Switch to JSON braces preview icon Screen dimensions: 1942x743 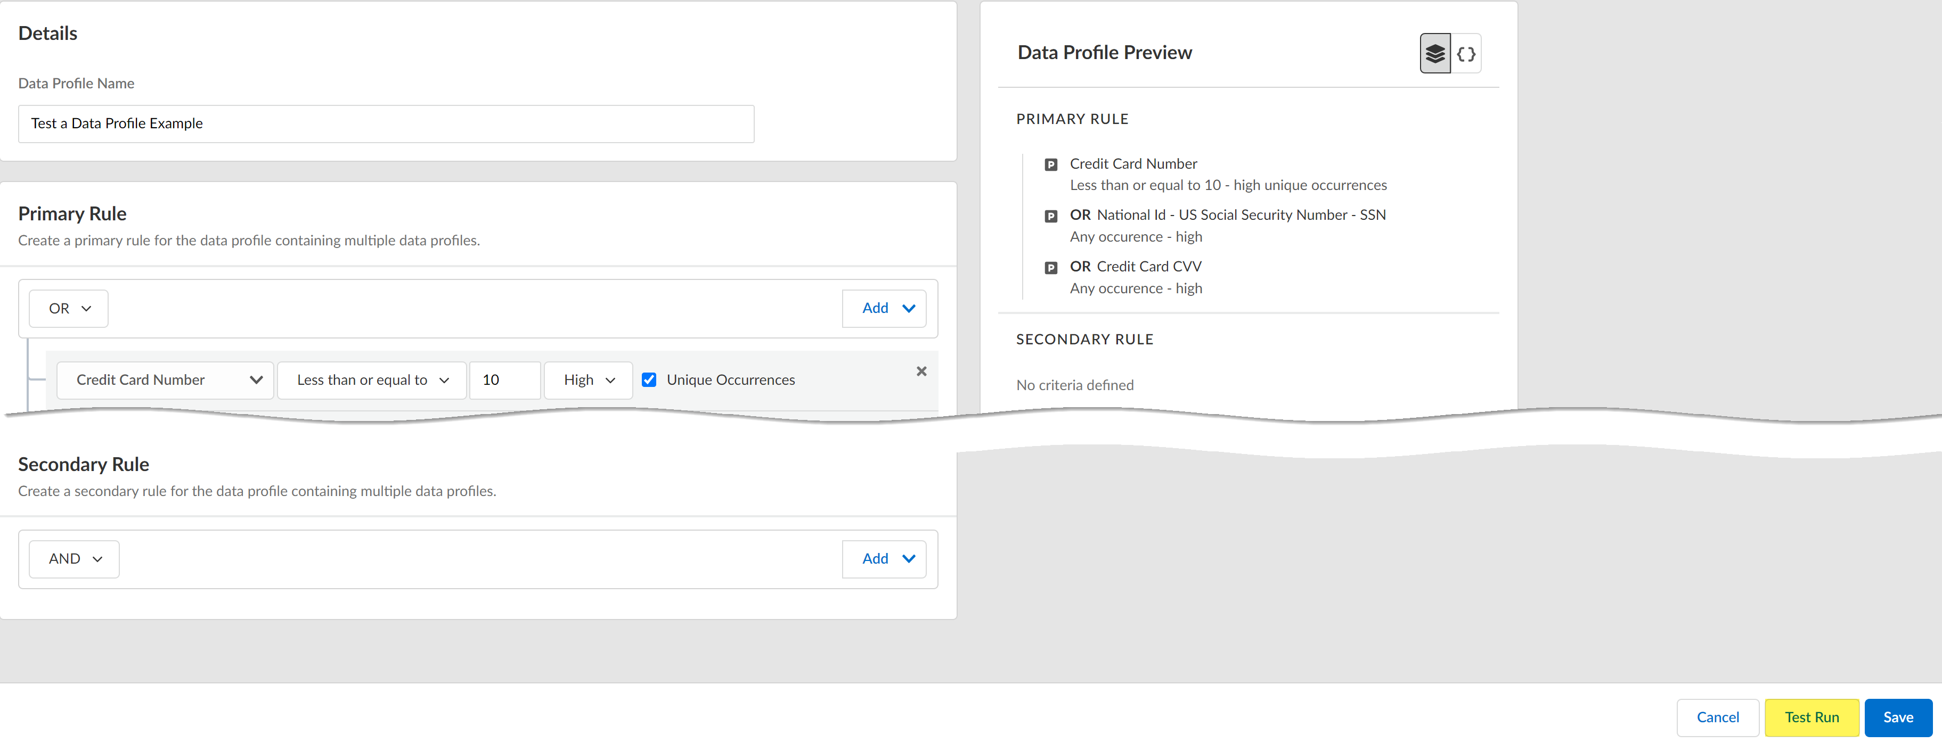[x=1466, y=54]
